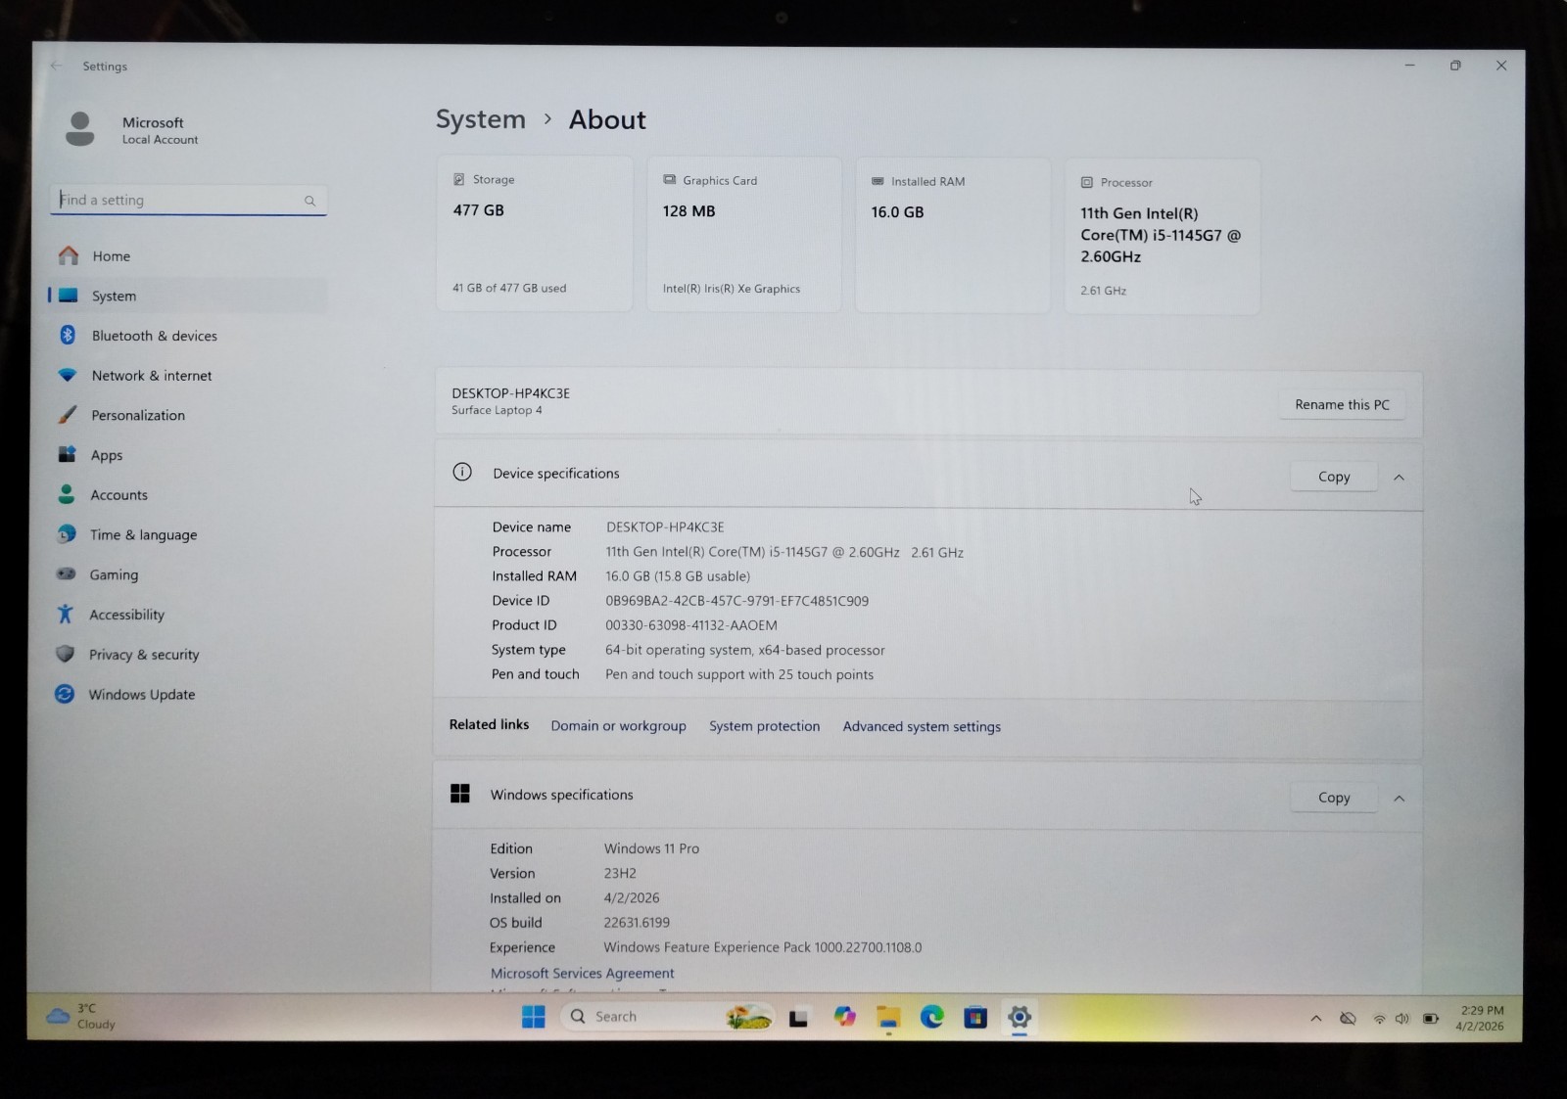Go to Network & internet settings
The height and width of the screenshot is (1099, 1567).
pyautogui.click(x=188, y=376)
